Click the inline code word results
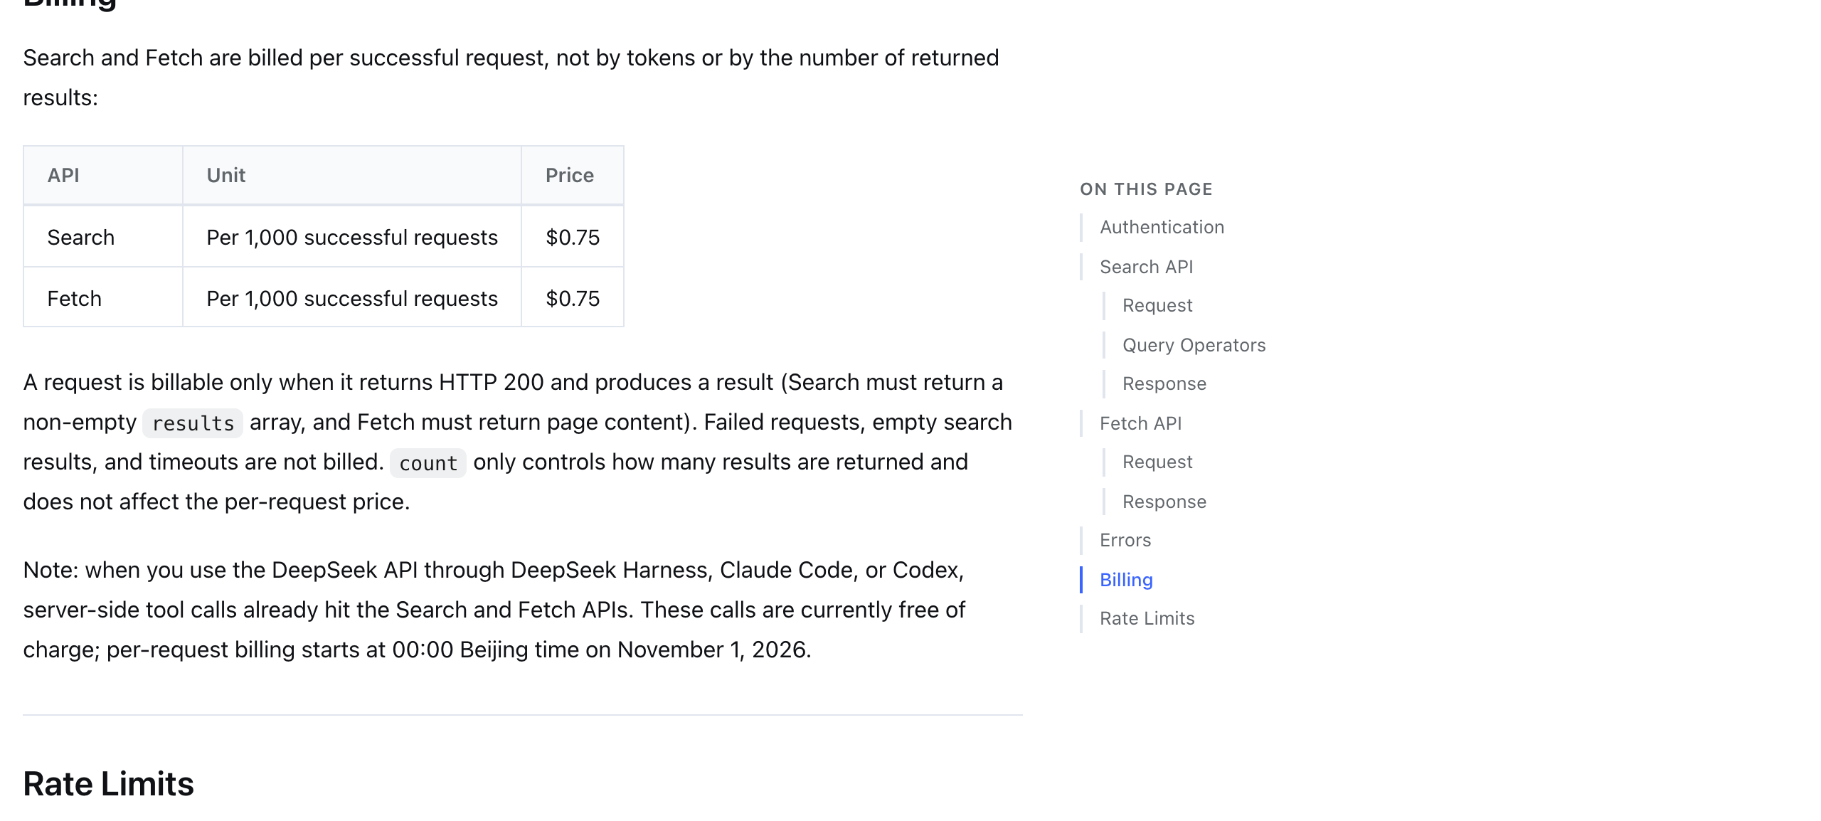Screen dimensions: 1821x821 tap(193, 423)
